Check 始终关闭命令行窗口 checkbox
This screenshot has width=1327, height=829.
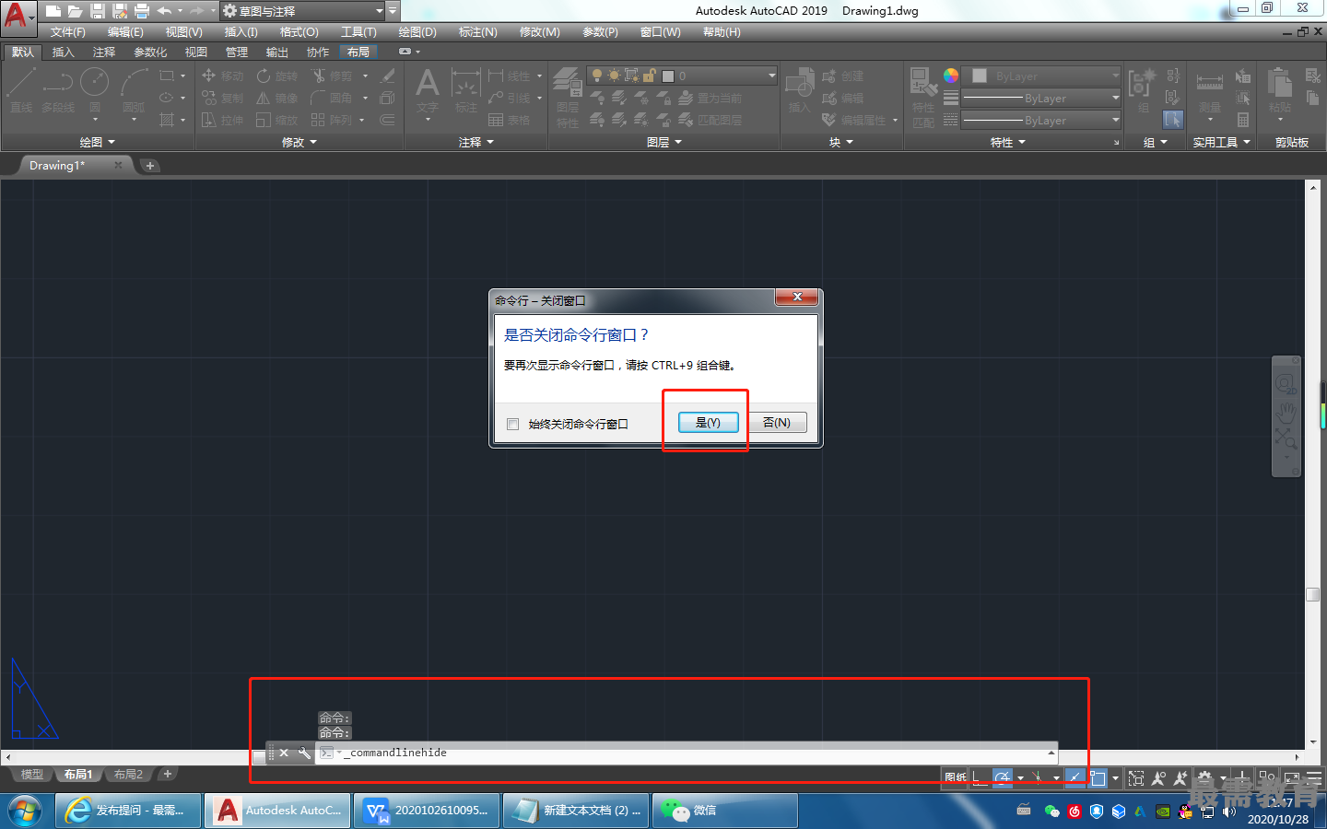[513, 424]
